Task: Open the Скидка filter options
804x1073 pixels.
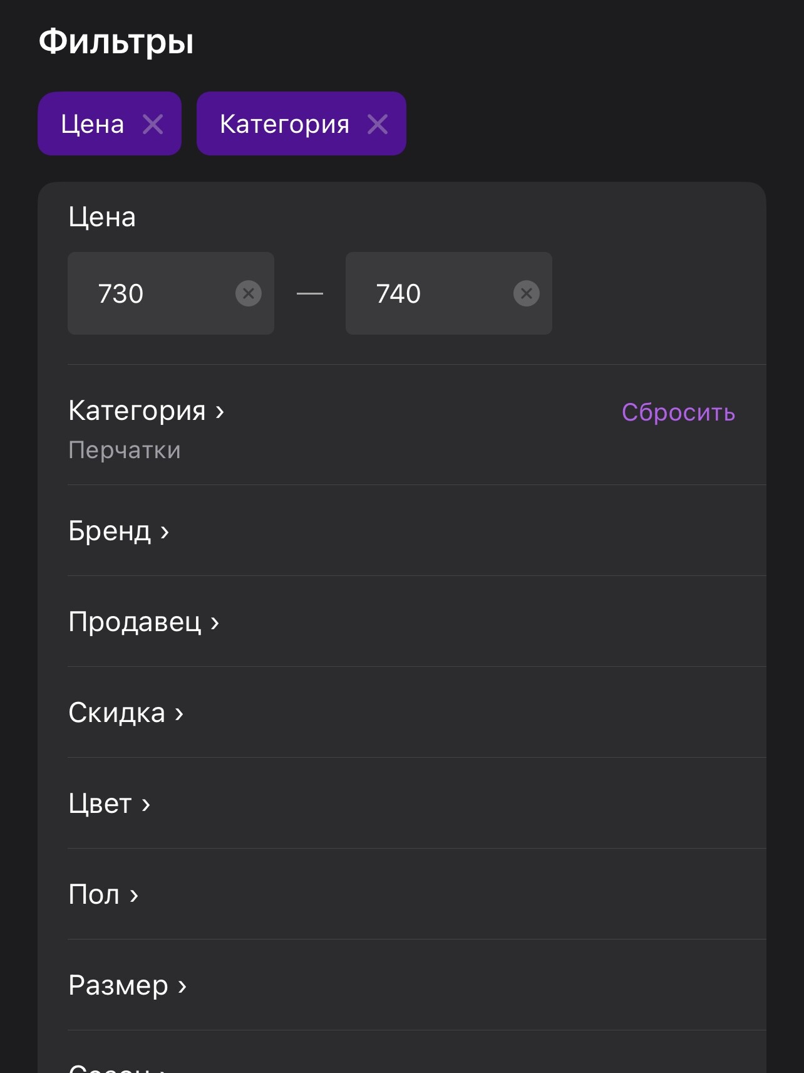Action: point(417,713)
